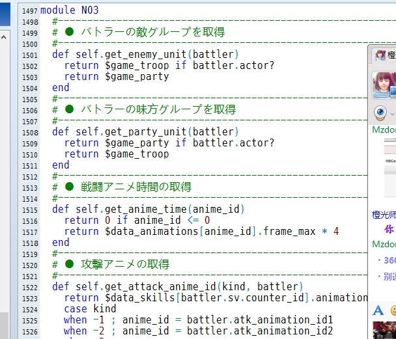Click the girl avatar photo in chat header
The image size is (396, 339).
click(x=384, y=85)
